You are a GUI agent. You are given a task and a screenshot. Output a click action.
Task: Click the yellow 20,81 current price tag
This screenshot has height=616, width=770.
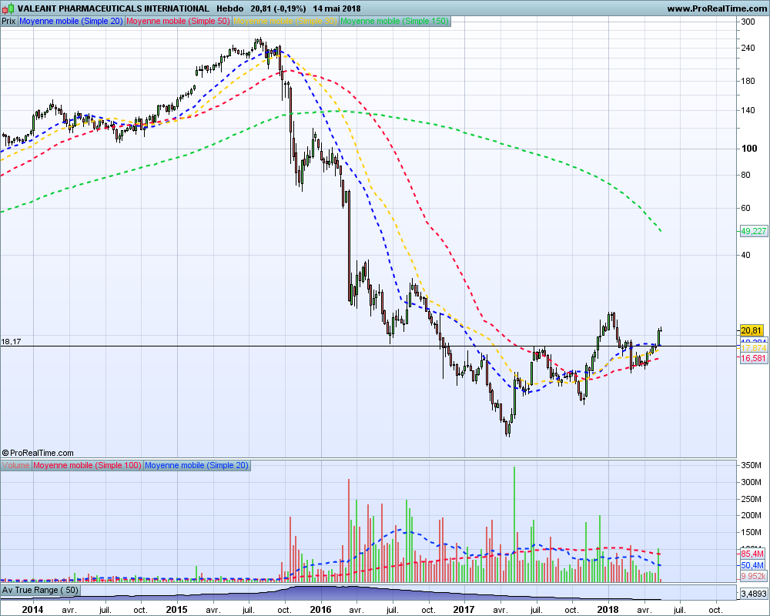click(x=752, y=330)
